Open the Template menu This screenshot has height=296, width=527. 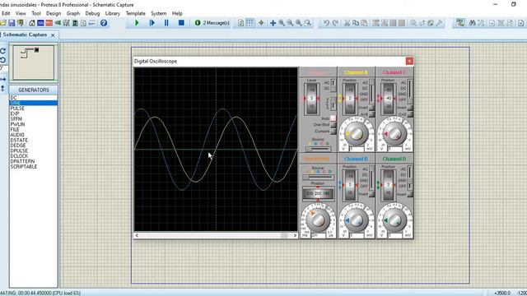[135, 13]
